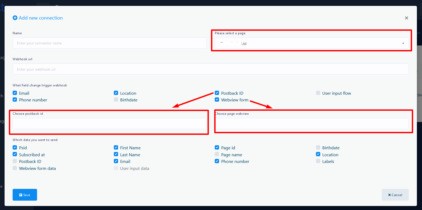Toggle the Phone number trigger checkbox
Image resolution: width=422 pixels, height=210 pixels.
point(15,100)
